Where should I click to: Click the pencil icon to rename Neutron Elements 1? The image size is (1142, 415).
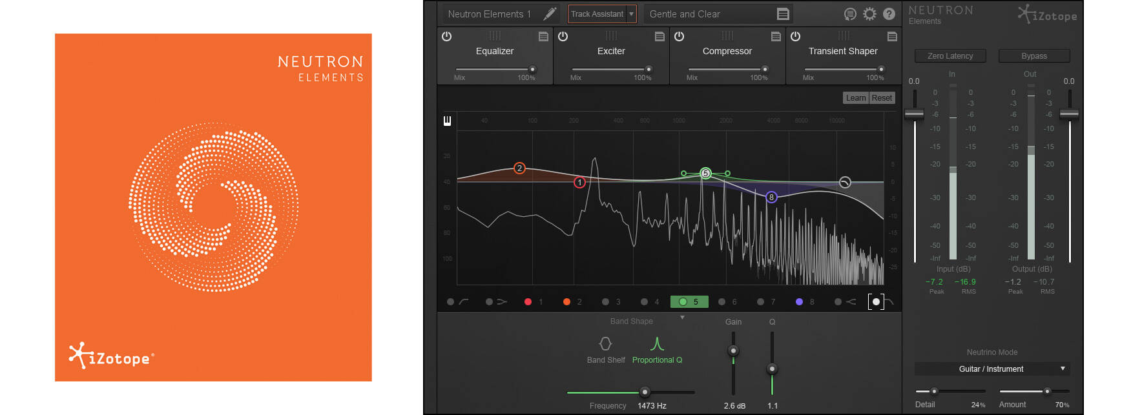550,14
